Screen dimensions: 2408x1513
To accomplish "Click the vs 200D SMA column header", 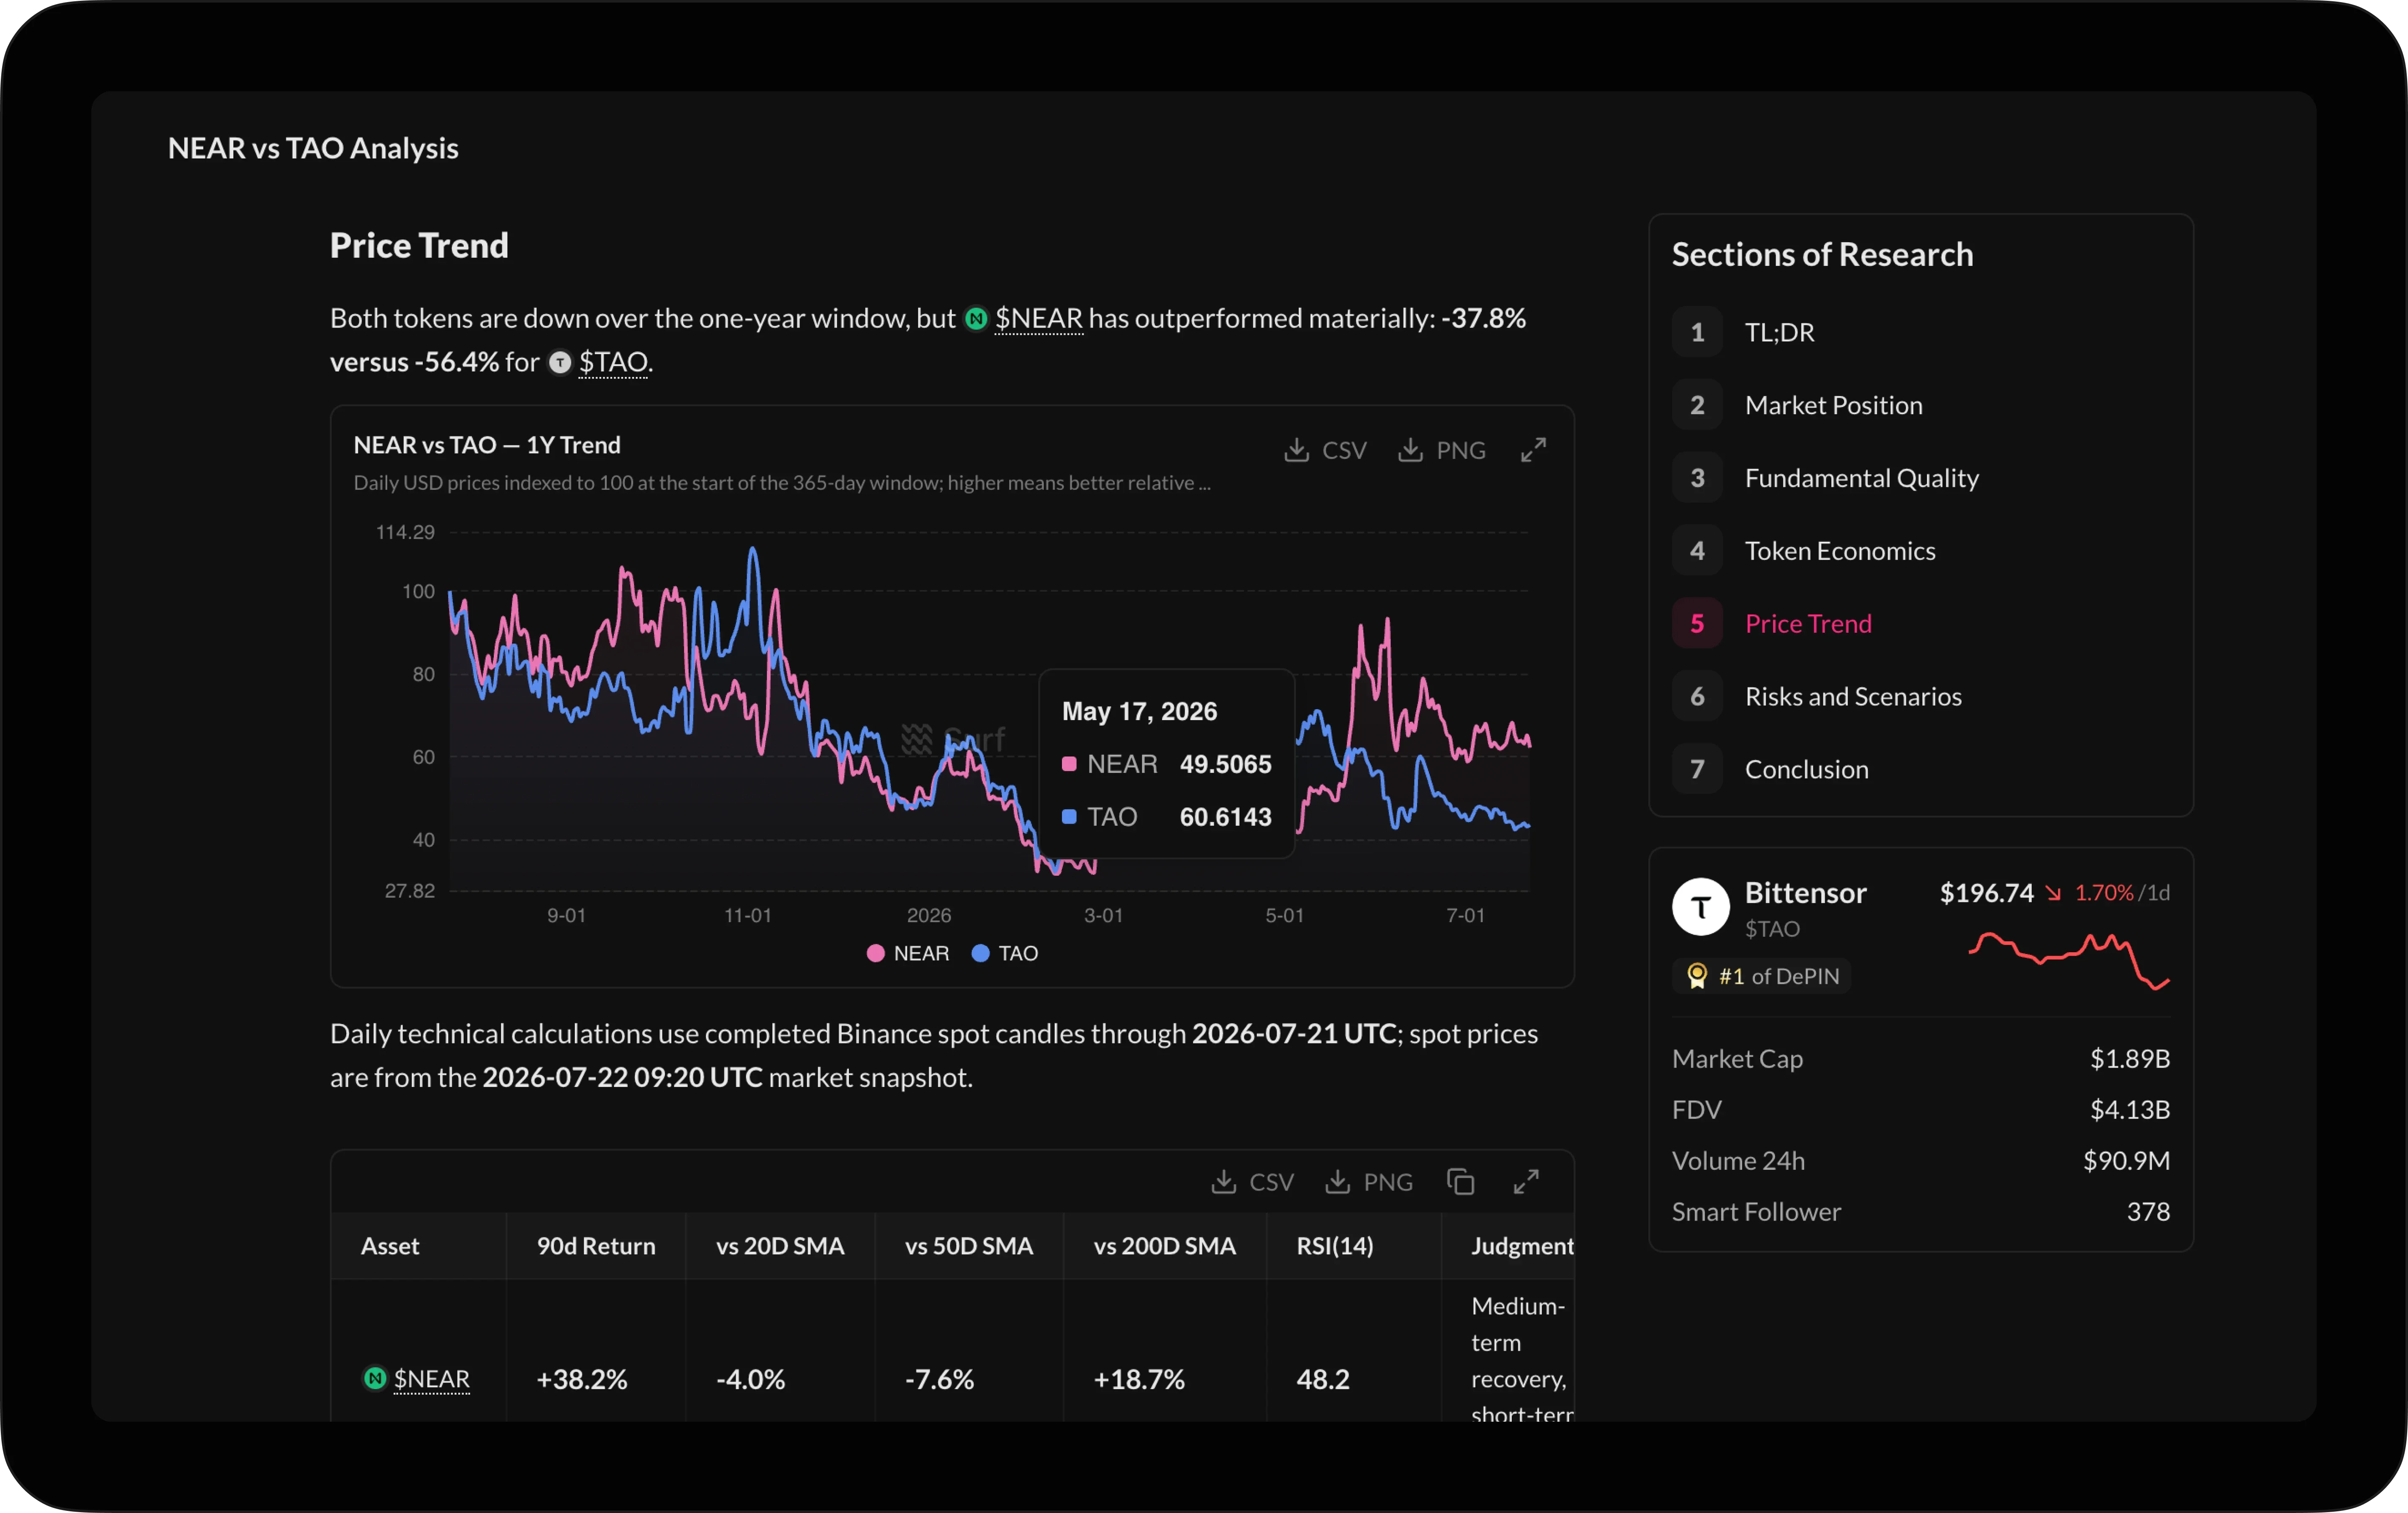I will point(1165,1246).
